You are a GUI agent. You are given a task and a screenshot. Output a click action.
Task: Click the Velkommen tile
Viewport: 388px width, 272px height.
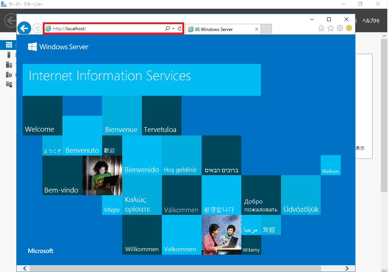(182, 235)
